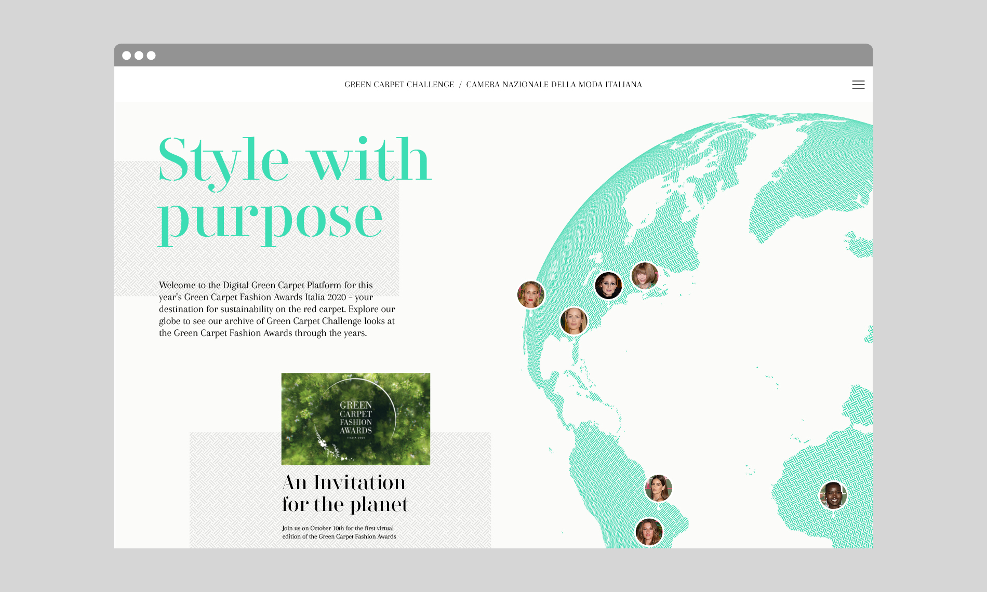Click the westernmost portrait marker on North America
This screenshot has height=592, width=987.
coord(530,294)
